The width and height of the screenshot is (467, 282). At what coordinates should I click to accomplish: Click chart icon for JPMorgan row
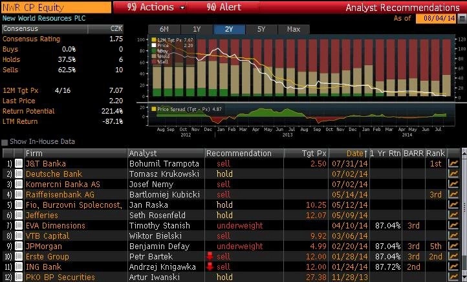pyautogui.click(x=453, y=247)
